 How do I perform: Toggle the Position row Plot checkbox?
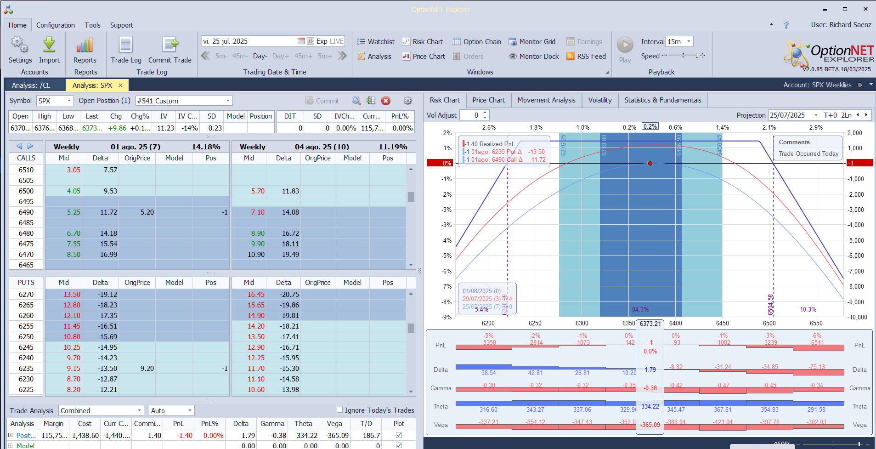coord(399,435)
